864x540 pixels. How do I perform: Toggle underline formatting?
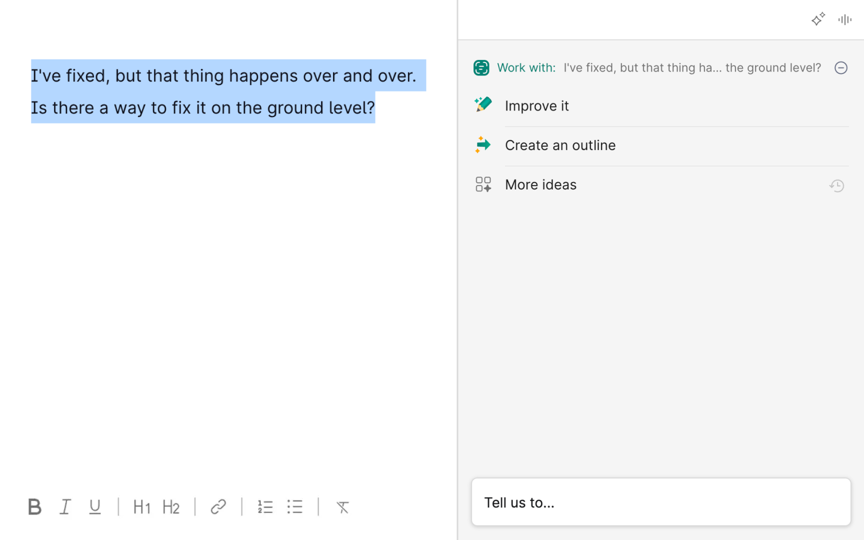[94, 507]
